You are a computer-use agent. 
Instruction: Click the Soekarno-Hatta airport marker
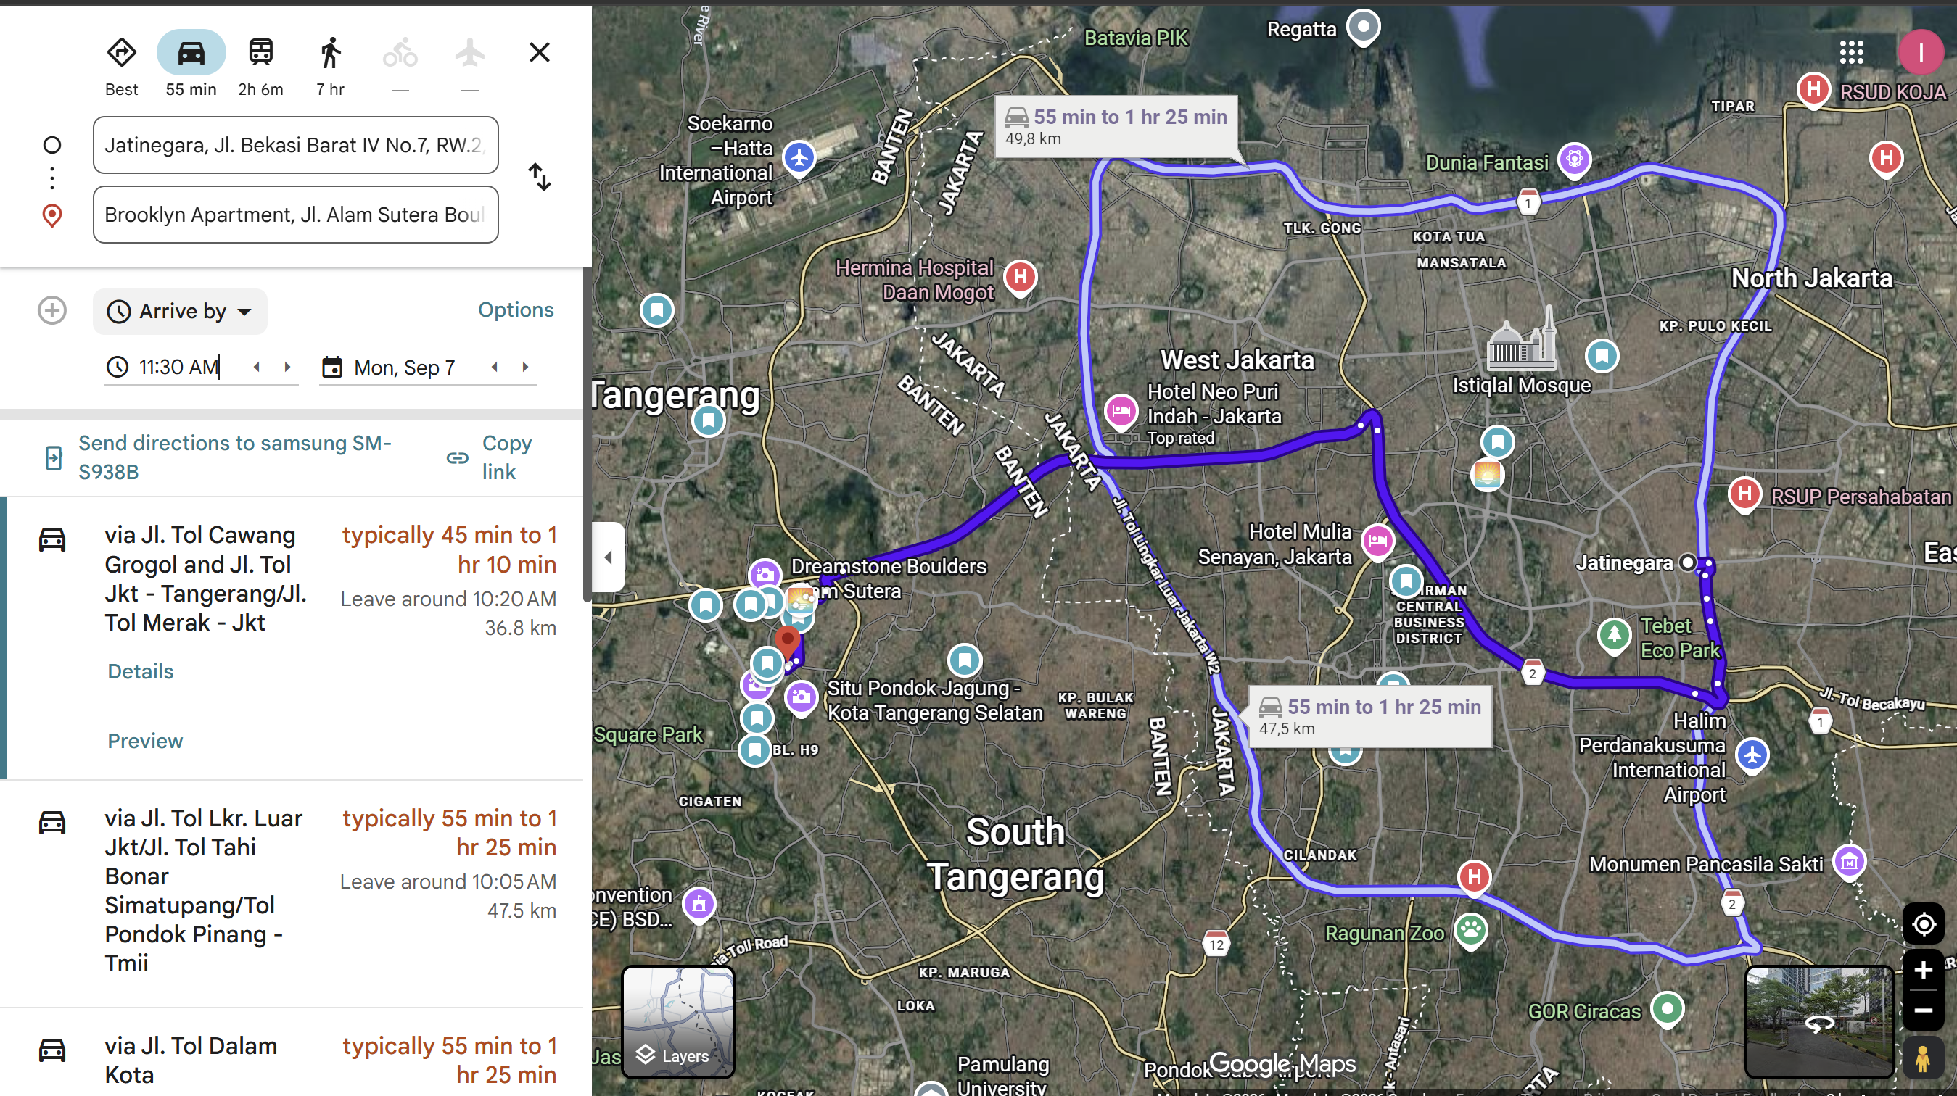click(x=799, y=158)
